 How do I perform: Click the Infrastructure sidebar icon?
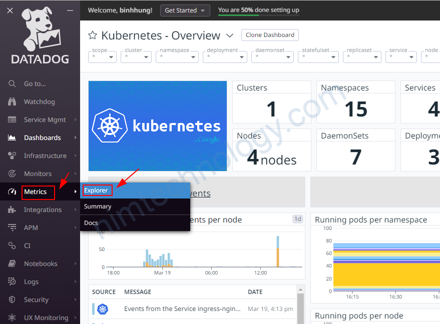[x=13, y=155]
